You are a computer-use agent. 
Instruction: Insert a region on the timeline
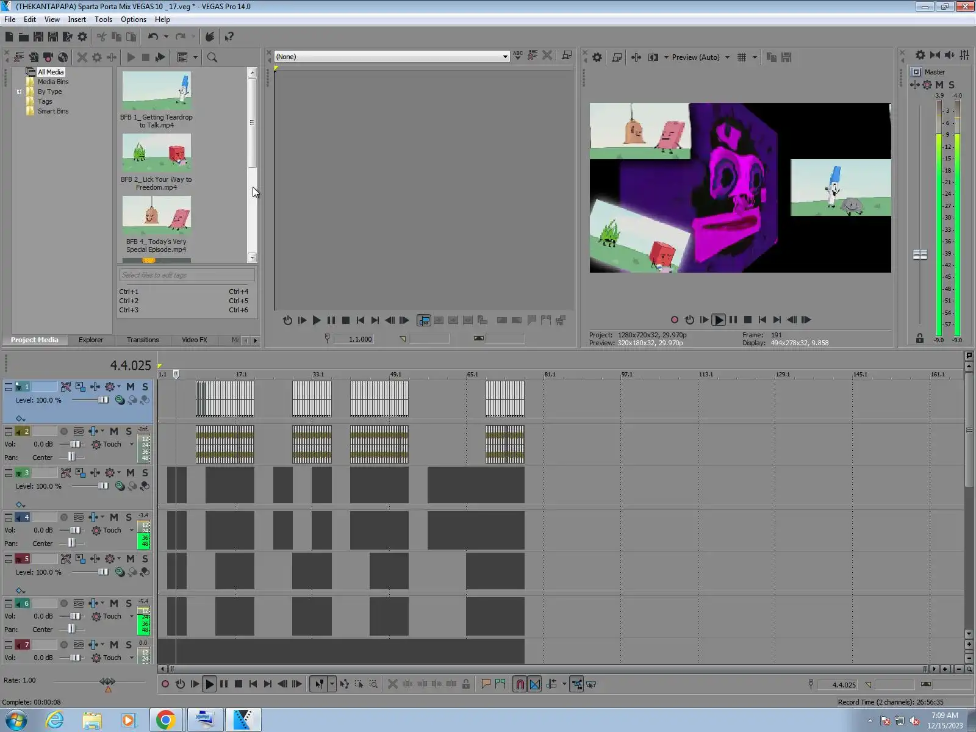[500, 684]
